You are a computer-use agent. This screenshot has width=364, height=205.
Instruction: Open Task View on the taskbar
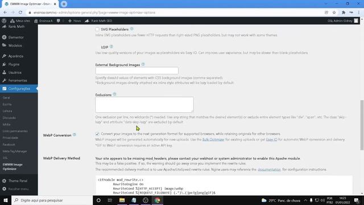110,200
